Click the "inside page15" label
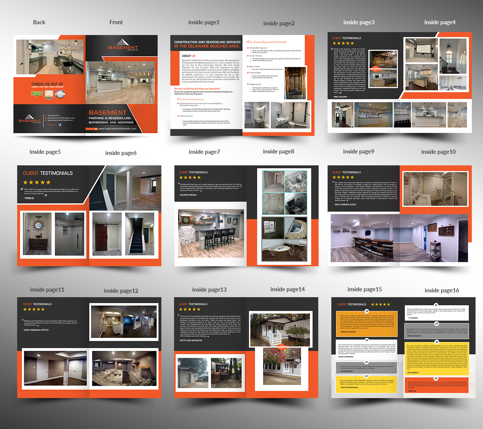 tap(364, 289)
